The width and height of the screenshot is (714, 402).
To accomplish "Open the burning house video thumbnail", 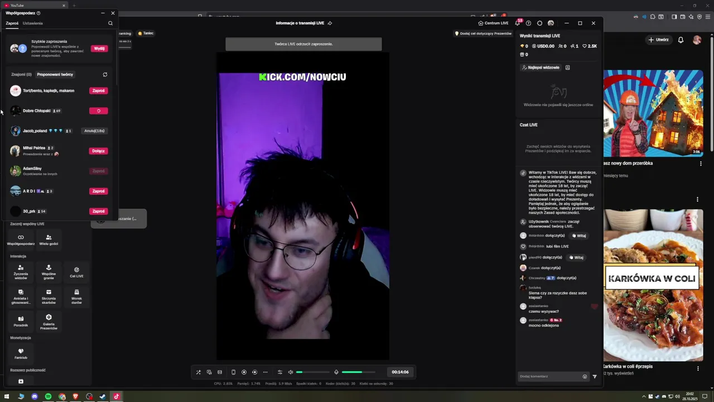I will tap(653, 113).
